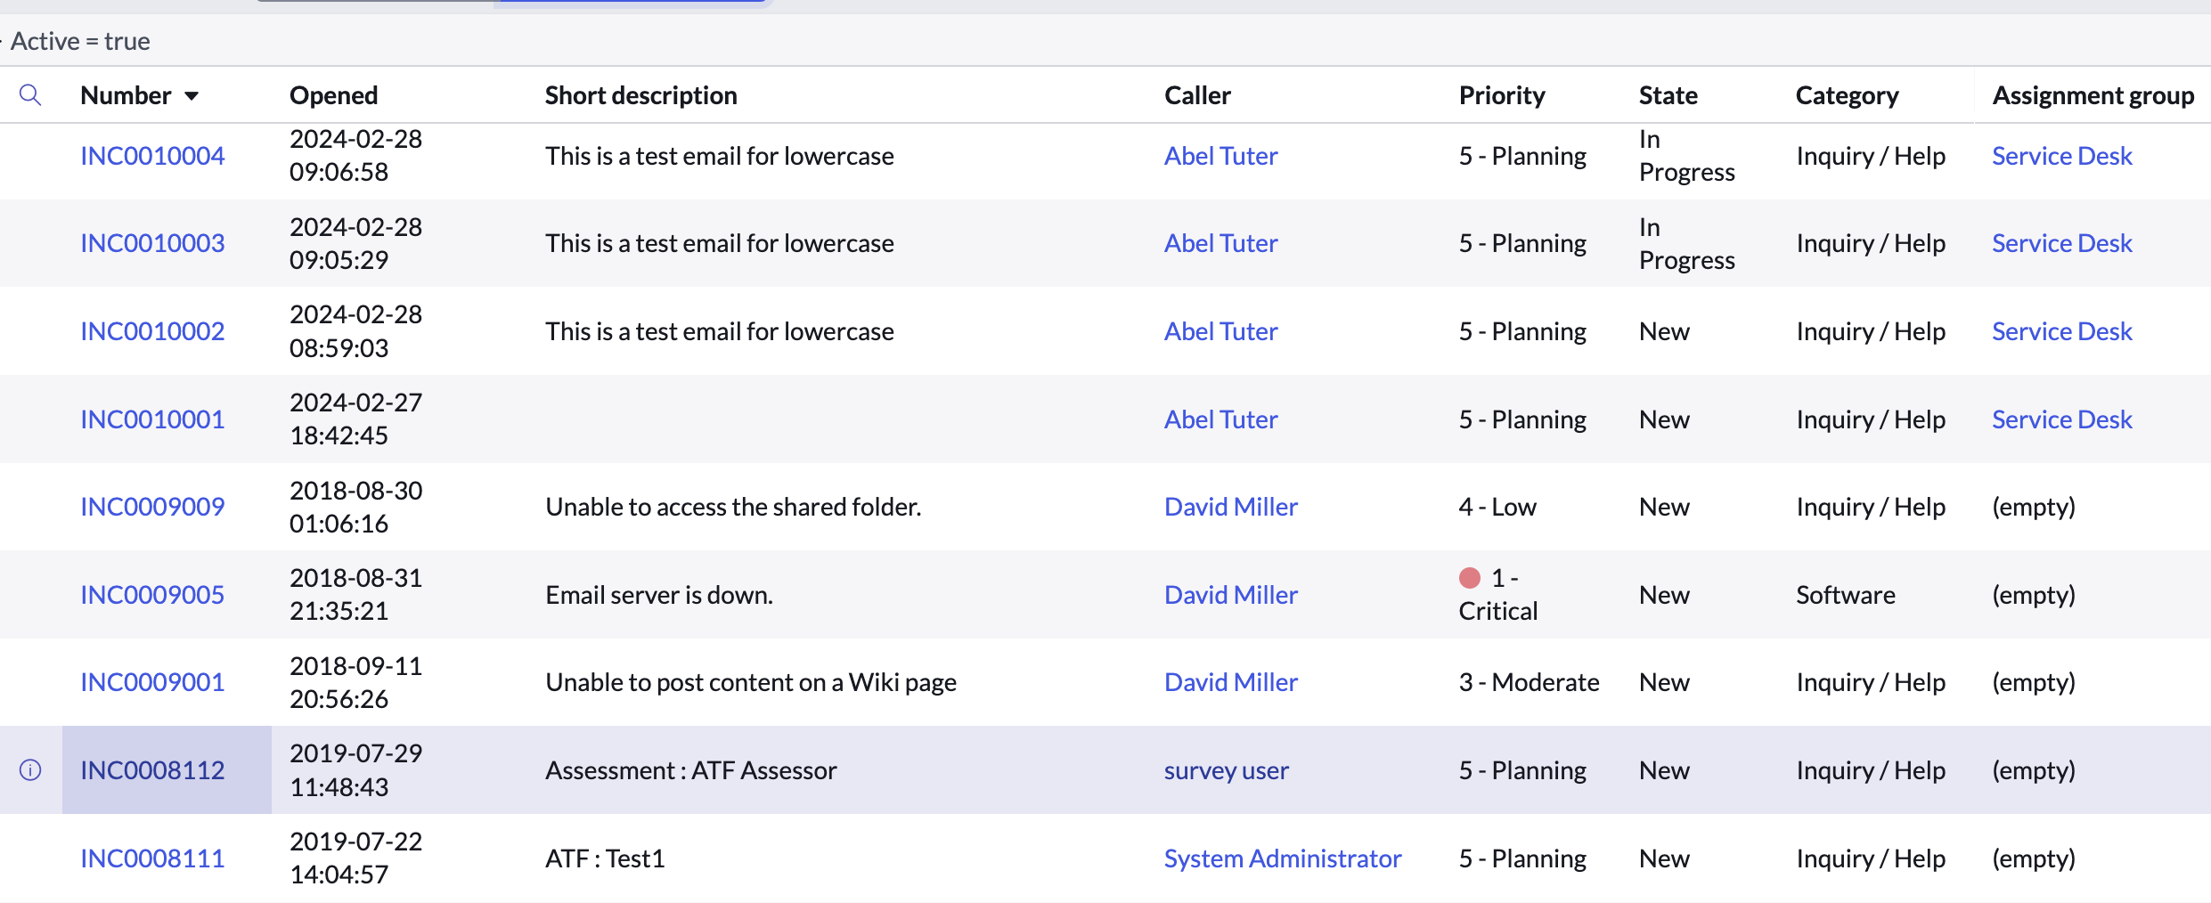Click the Abel Tuter caller on INC0010001

1220,419
